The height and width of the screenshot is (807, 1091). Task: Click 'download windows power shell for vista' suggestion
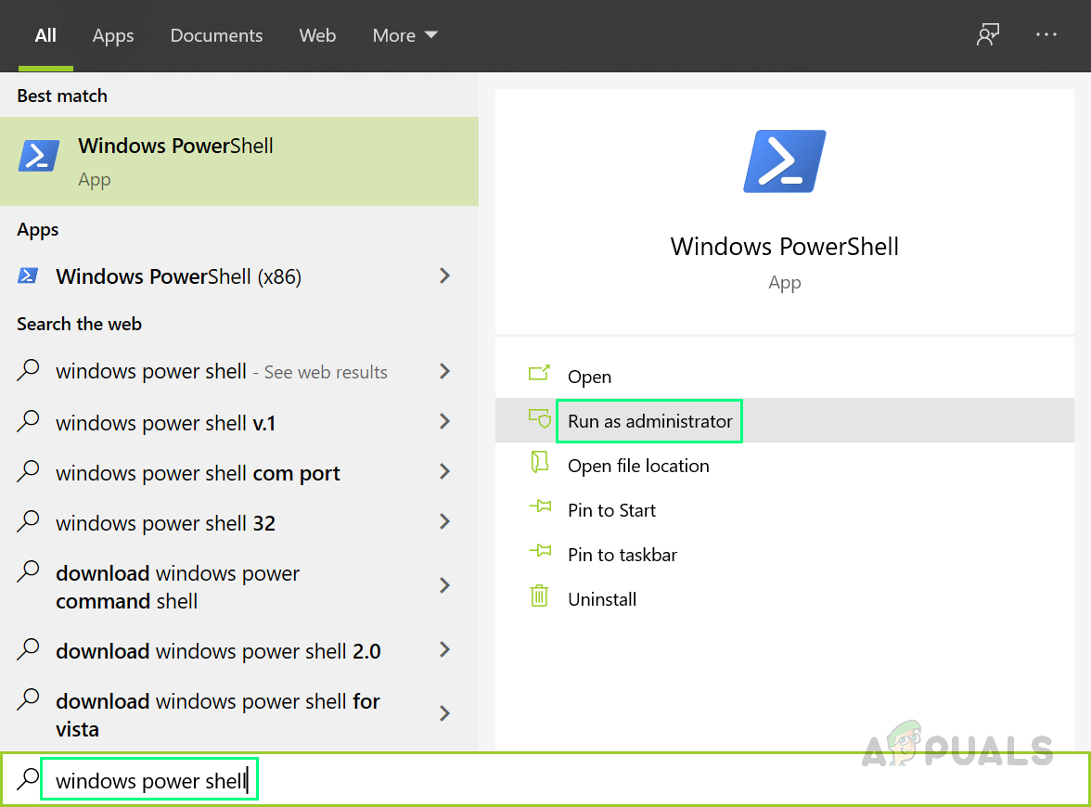[239, 714]
